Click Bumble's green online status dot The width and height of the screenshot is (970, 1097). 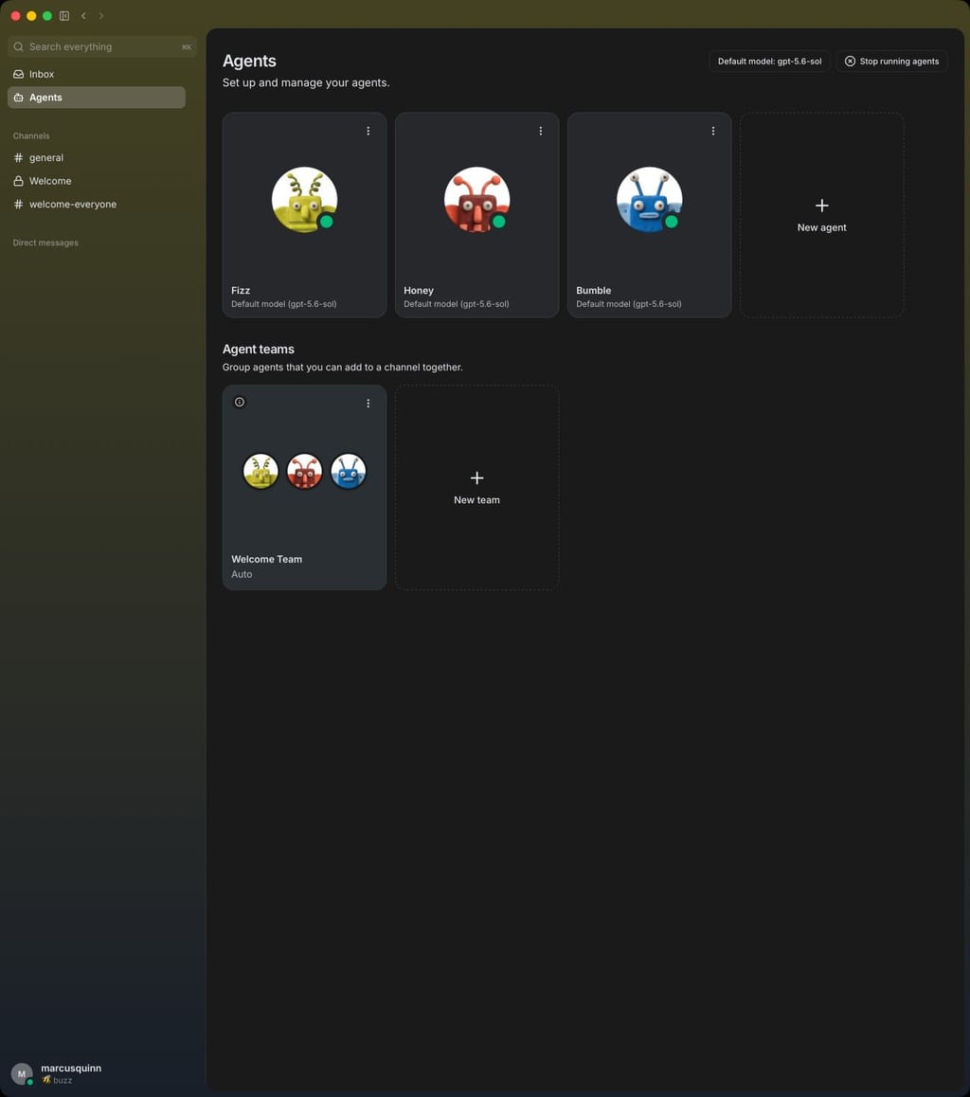(672, 222)
